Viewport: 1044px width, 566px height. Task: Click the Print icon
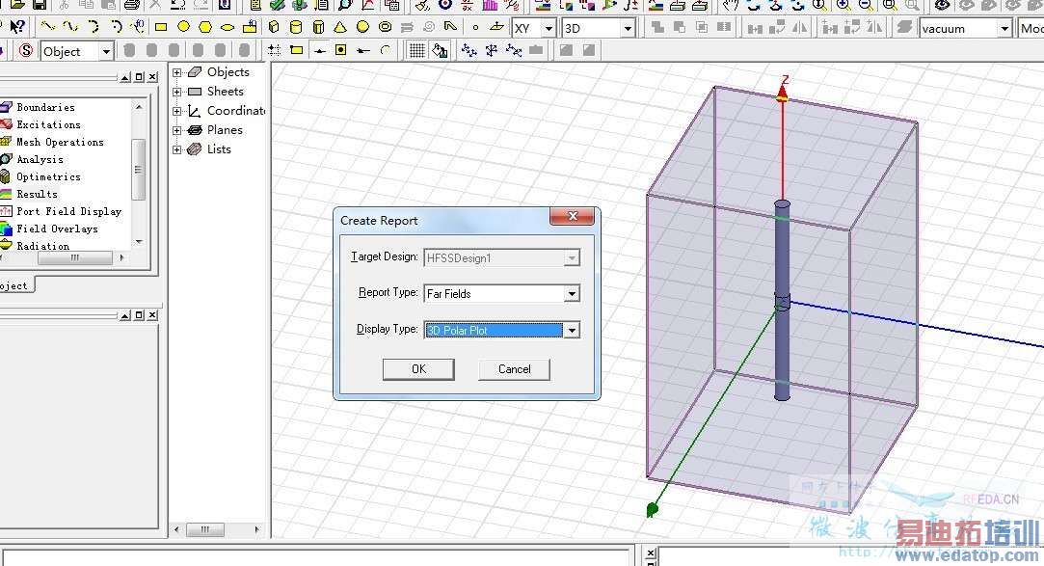pos(132,6)
